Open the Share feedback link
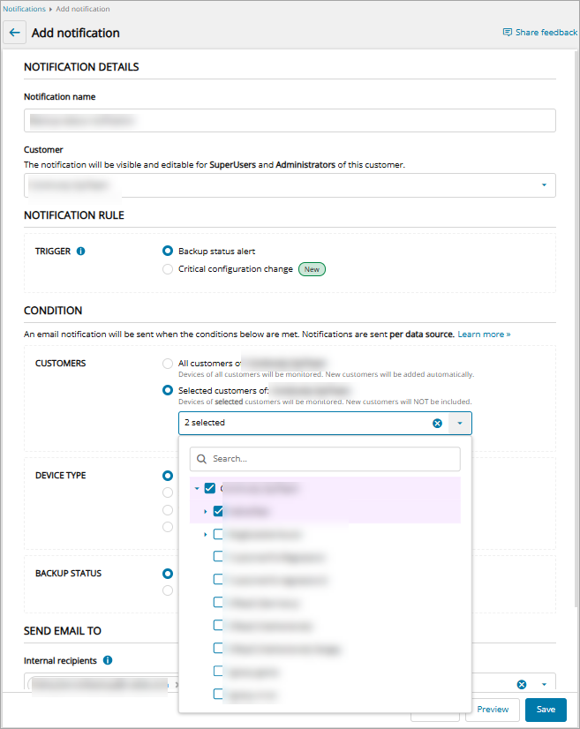The image size is (580, 729). click(539, 33)
